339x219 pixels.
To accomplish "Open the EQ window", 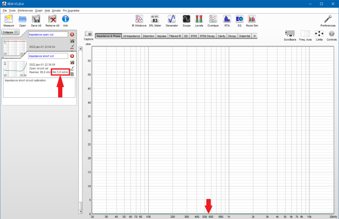I will point(239,21).
